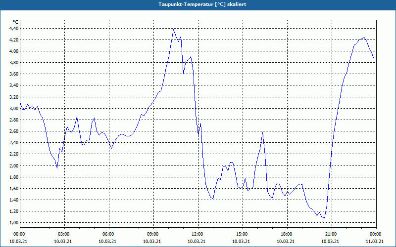Select the 2,00 axis value
396x247 pixels.
(14, 165)
